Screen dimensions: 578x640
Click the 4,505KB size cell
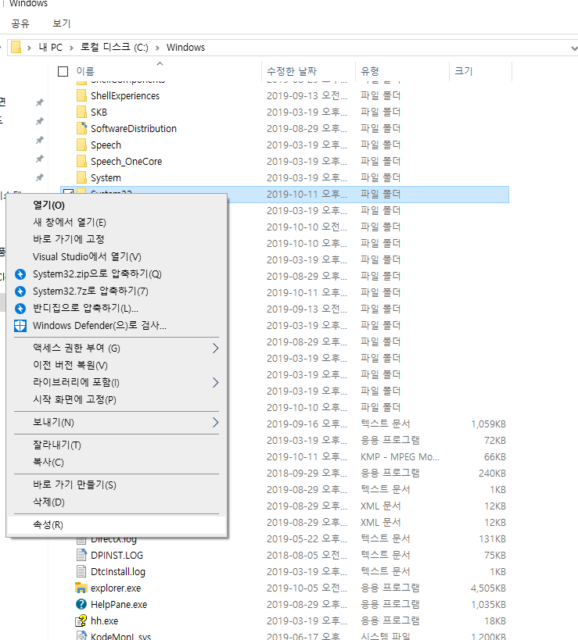[x=488, y=588]
